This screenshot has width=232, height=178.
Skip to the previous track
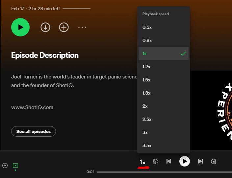pyautogui.click(x=169, y=161)
